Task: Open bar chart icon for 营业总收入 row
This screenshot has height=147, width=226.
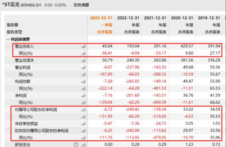Action: tap(84, 46)
